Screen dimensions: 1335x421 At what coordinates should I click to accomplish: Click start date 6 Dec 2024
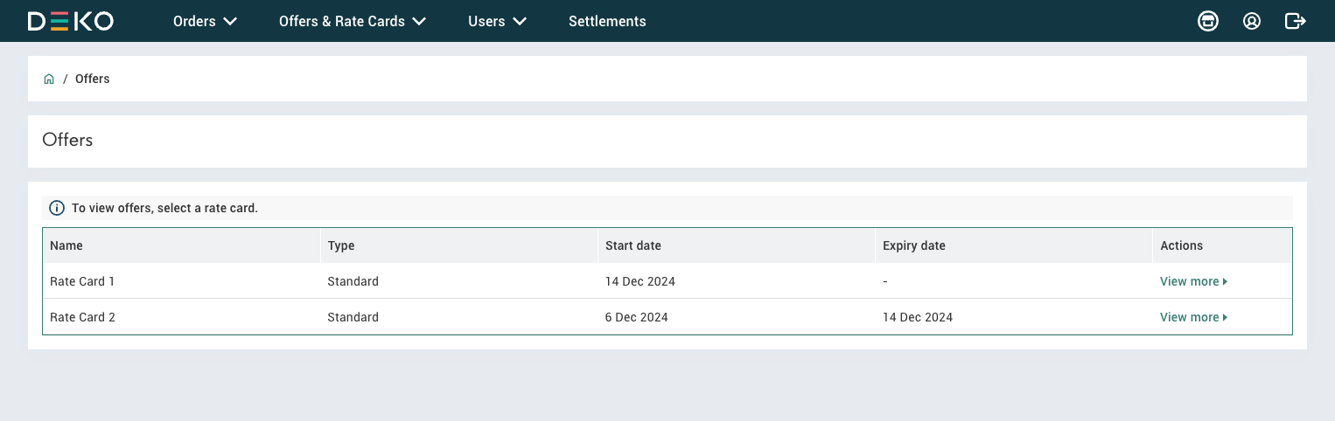point(637,317)
